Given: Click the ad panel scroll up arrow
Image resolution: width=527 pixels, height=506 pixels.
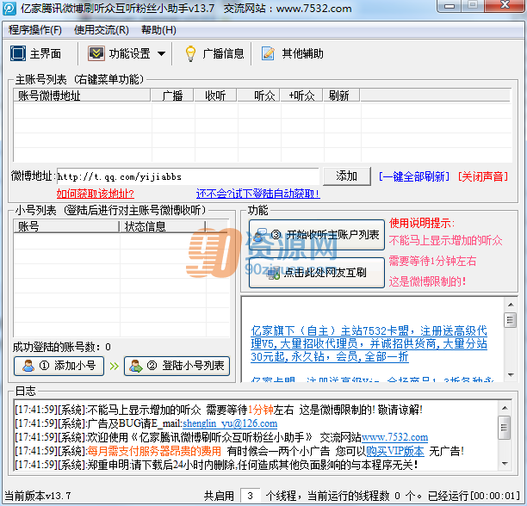Looking at the screenshot, I should 511,305.
